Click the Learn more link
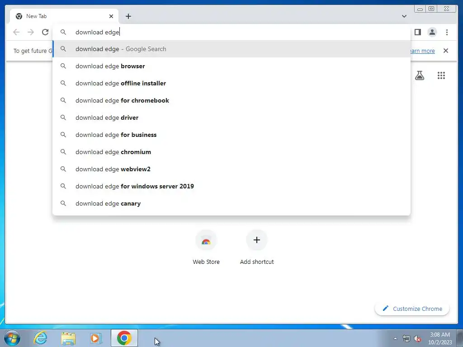 [423, 51]
